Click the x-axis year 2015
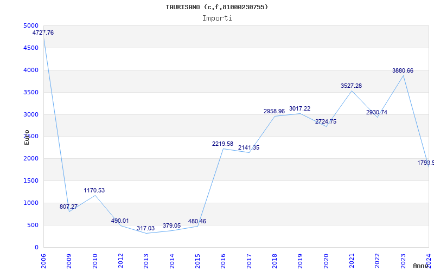The height and width of the screenshot is (271, 434). [x=197, y=261]
